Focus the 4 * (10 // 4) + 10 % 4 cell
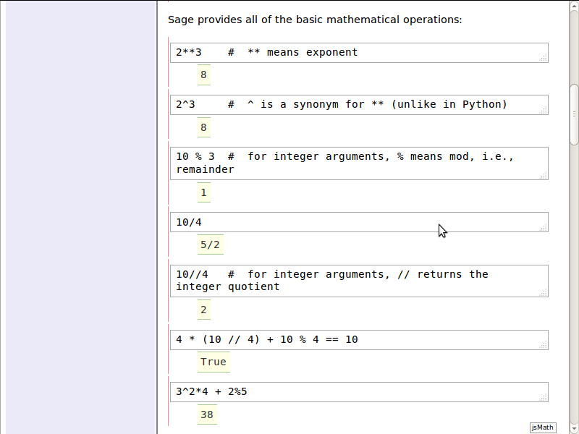This screenshot has width=579, height=434. pyautogui.click(x=355, y=340)
